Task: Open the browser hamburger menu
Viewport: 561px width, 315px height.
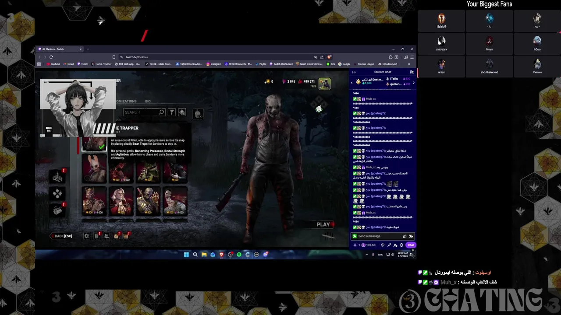Action: point(412,57)
